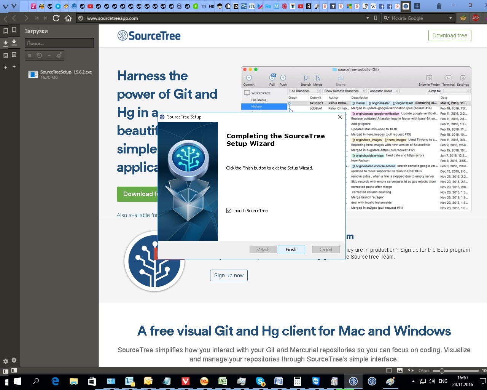This screenshot has height=390, width=487.
Task: Go to the home page
Action: coord(68,18)
